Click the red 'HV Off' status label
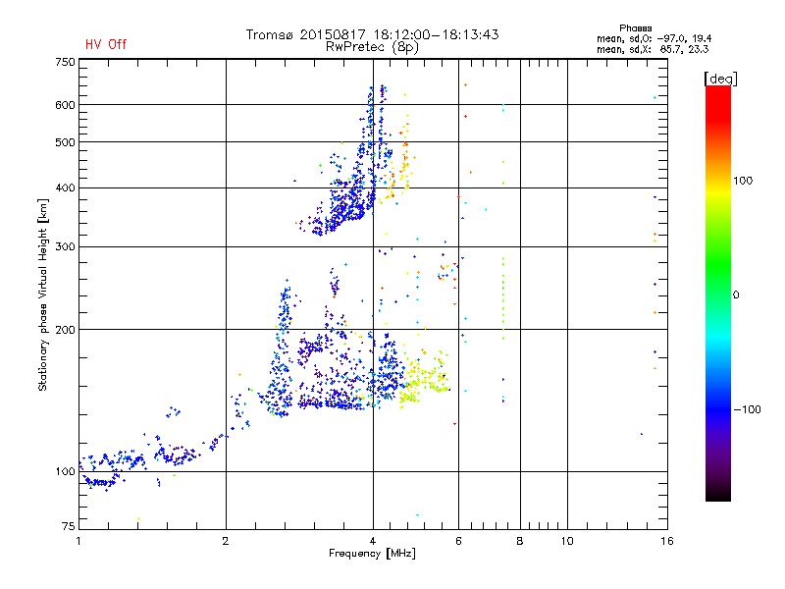 (x=106, y=44)
